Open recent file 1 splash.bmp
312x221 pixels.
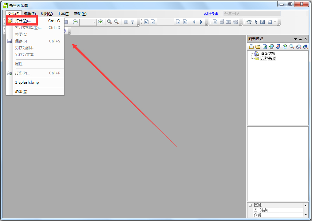pos(27,82)
